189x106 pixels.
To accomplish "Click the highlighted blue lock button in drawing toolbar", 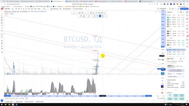I will [100, 16].
